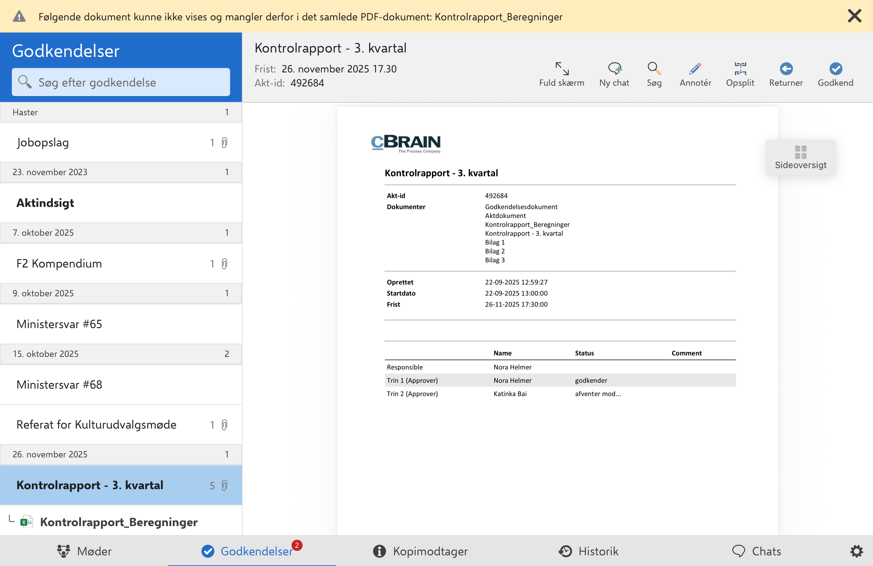The width and height of the screenshot is (873, 566).
Task: Focus the Søg efter godkendelse field
Action: coord(121,82)
